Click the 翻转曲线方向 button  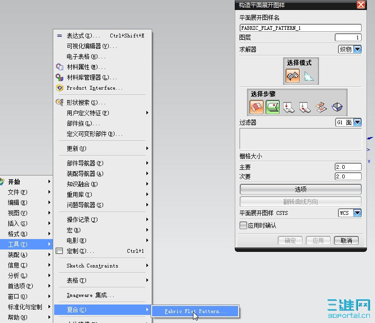300,202
